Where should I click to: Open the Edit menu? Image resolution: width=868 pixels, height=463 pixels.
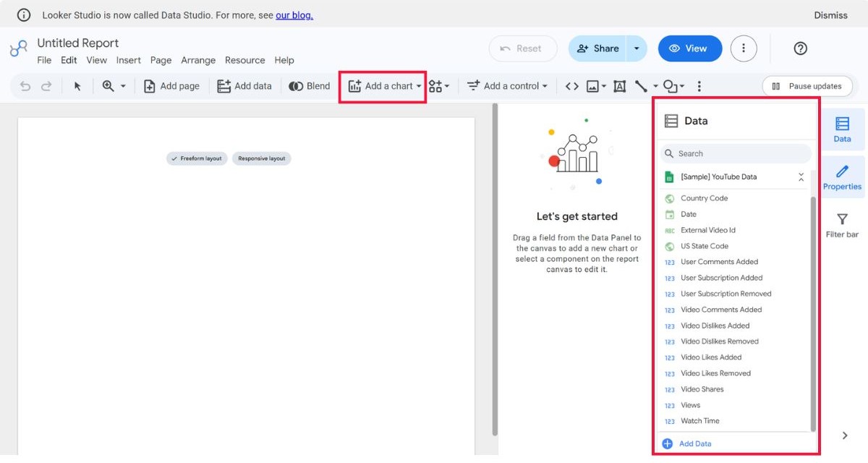tap(69, 60)
